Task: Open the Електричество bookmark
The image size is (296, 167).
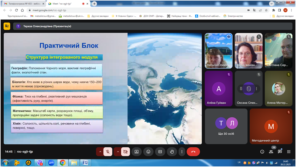Action: pyautogui.click(x=235, y=16)
